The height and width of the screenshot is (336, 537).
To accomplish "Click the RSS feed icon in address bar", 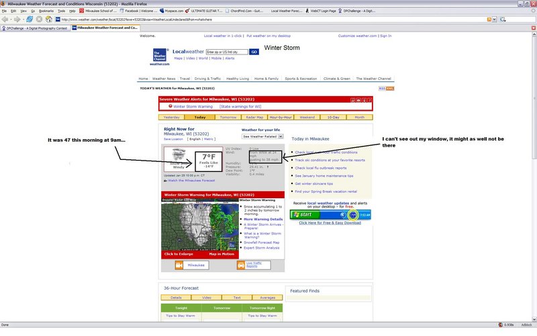I will click(x=489, y=19).
